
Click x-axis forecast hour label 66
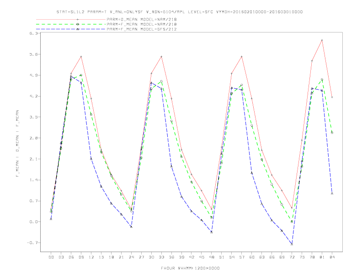click(272, 257)
